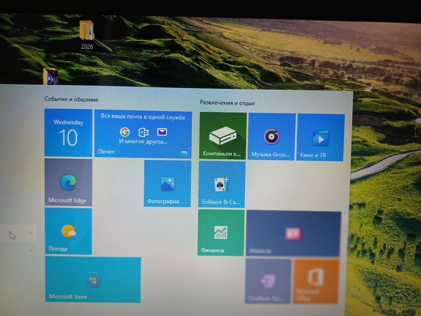This screenshot has height=316, width=421.
Task: Launch Microsoft Store from its wide tile
Action: (93, 279)
